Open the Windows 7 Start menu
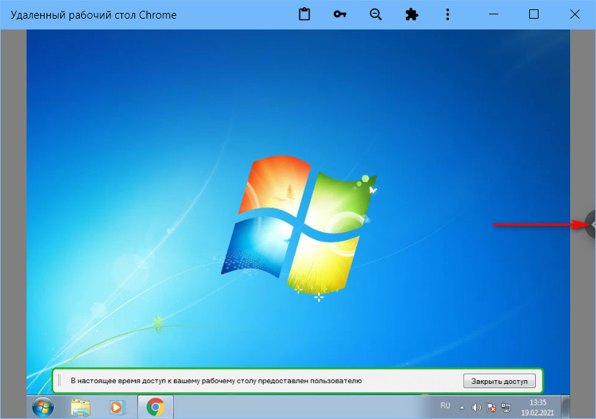This screenshot has height=419, width=596. (x=43, y=408)
